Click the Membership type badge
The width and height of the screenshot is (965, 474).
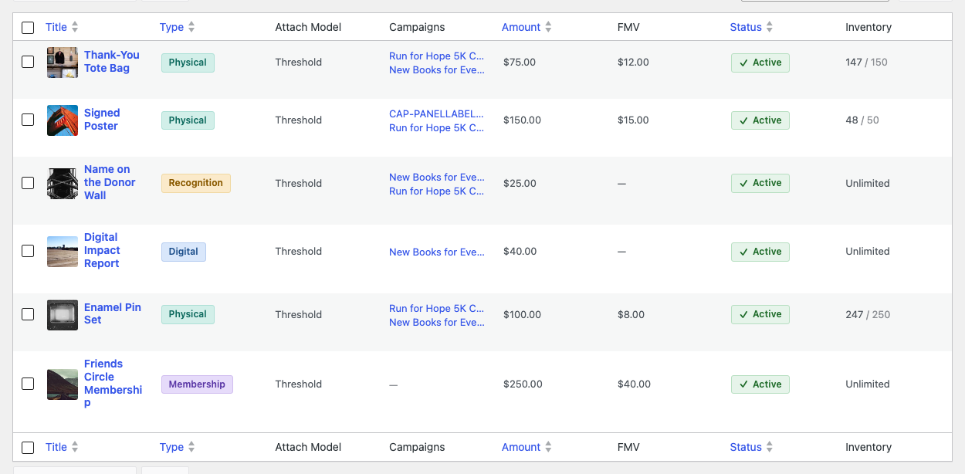[x=197, y=384]
